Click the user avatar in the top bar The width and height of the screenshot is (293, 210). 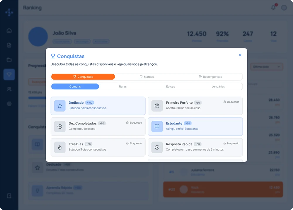click(284, 8)
